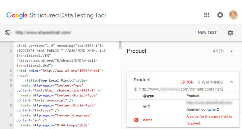The height and width of the screenshot is (129, 242).
Task: Click the Product value in the @type row
Action: click(x=193, y=96)
